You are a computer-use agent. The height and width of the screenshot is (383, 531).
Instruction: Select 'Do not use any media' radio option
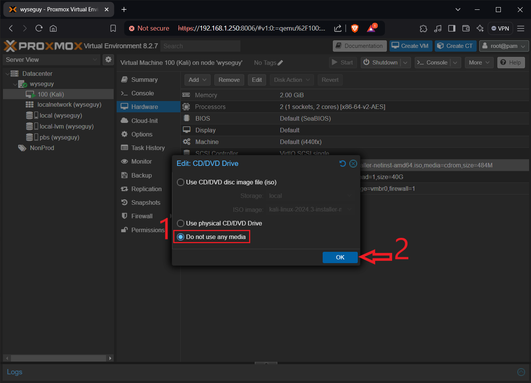(x=180, y=237)
